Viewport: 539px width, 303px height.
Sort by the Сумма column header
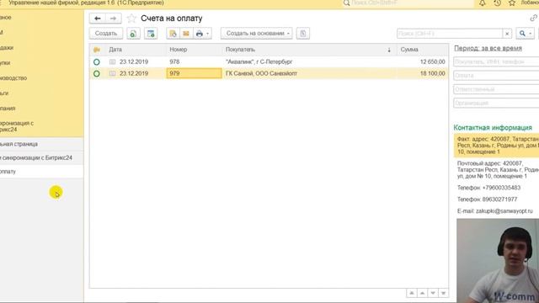(x=409, y=50)
